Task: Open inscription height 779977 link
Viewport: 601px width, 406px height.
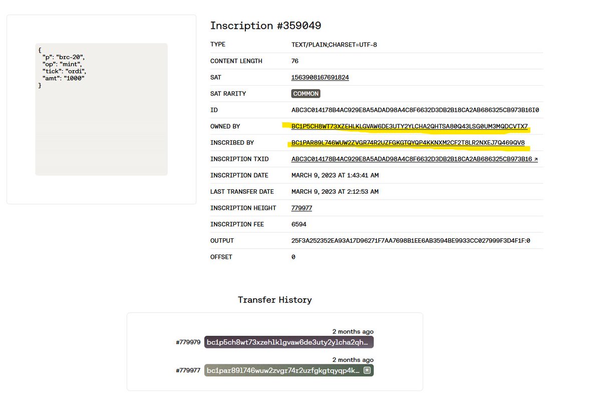Action: point(302,208)
